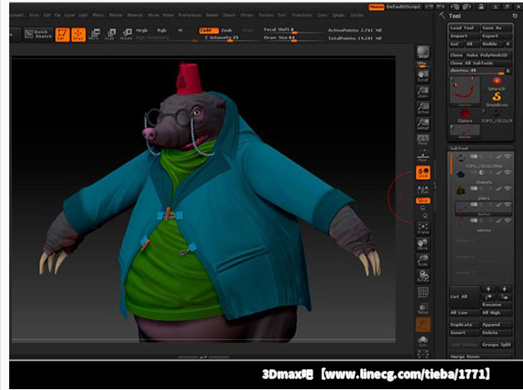Toggle polypaint brush on polera subtool
The height and width of the screenshot is (390, 523).
498,189
